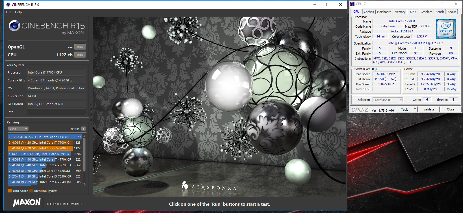Open the Processor #1 selection dropdown in CPU-Z
This screenshot has width=463, height=213.
click(x=388, y=100)
